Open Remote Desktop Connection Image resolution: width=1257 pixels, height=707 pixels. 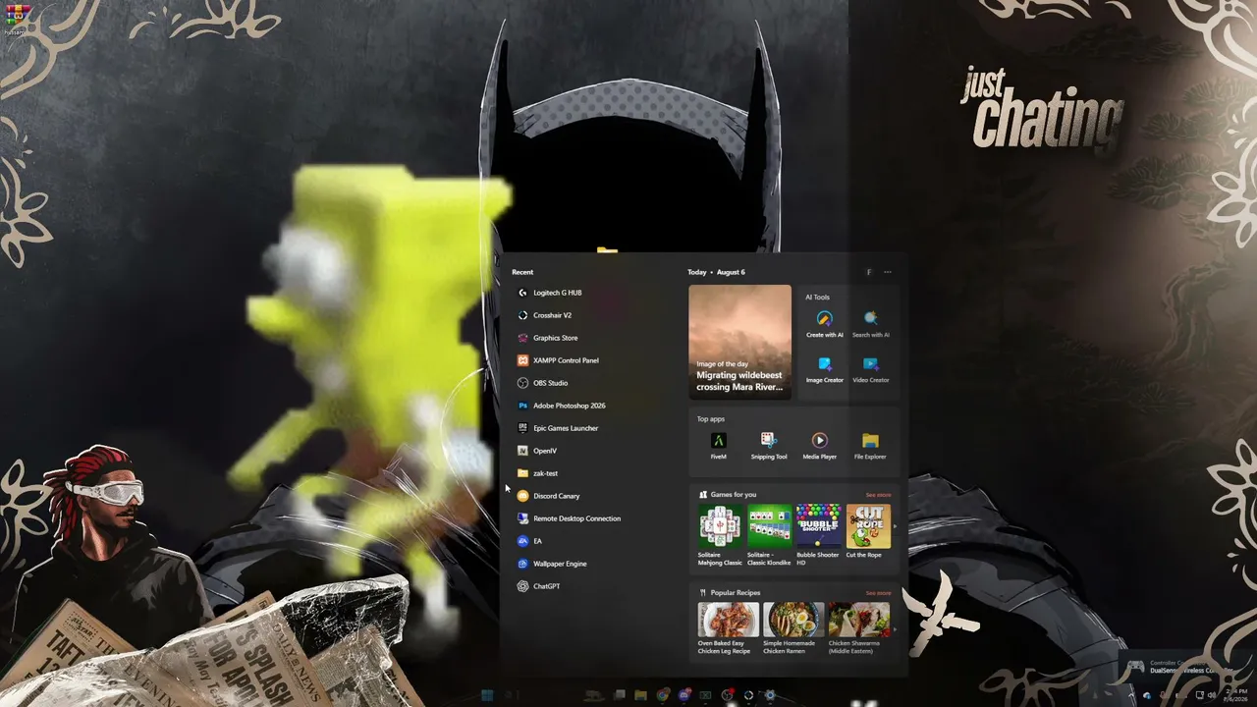coord(570,518)
